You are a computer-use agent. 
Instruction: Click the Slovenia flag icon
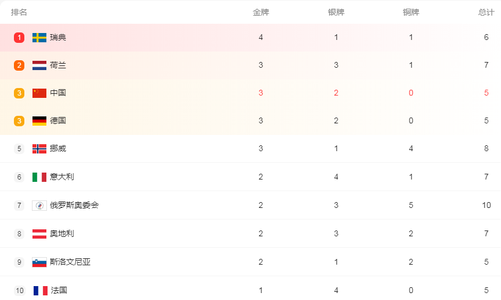pos(39,262)
